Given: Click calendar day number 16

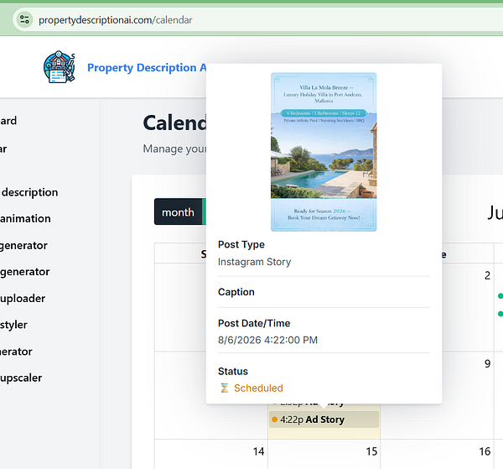Looking at the screenshot, I should click(x=485, y=451).
